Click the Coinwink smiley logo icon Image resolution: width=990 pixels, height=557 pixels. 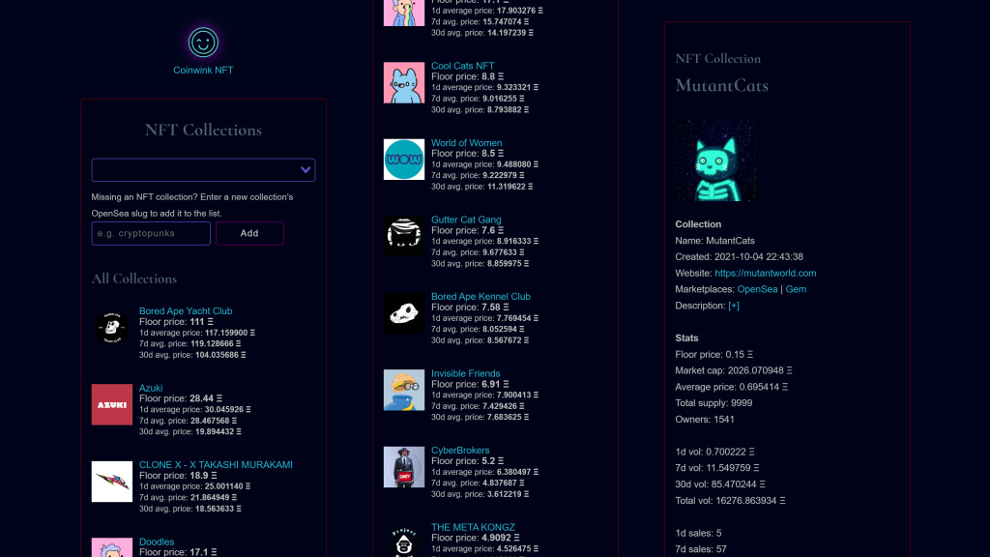203,43
